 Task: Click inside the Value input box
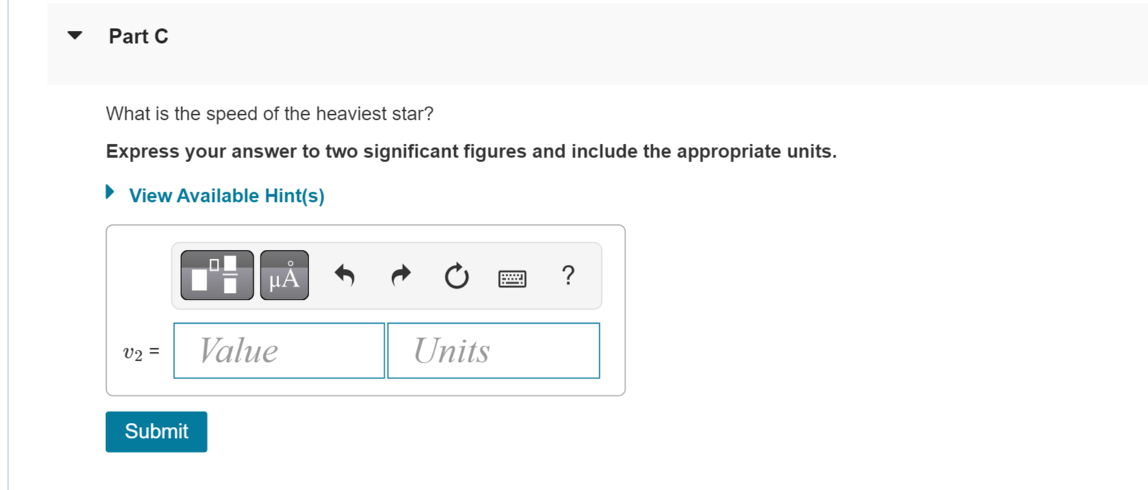click(x=278, y=350)
